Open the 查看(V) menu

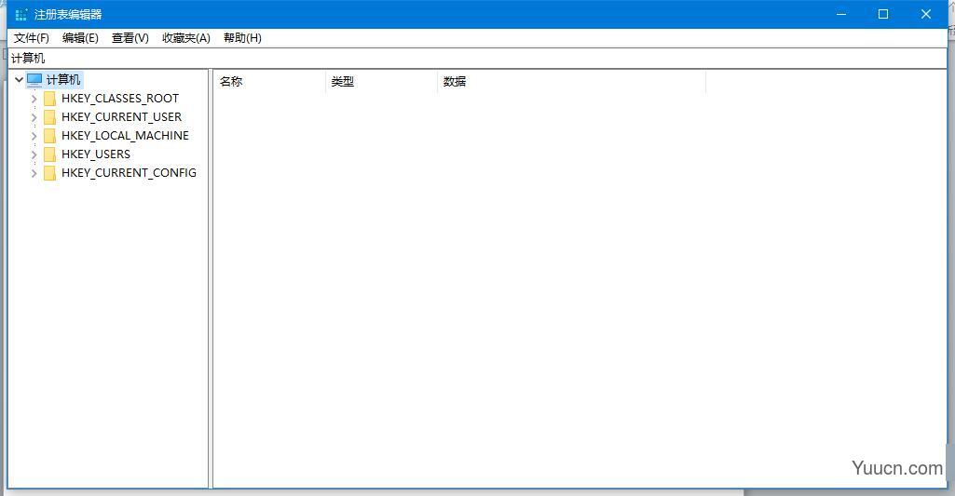coord(130,38)
